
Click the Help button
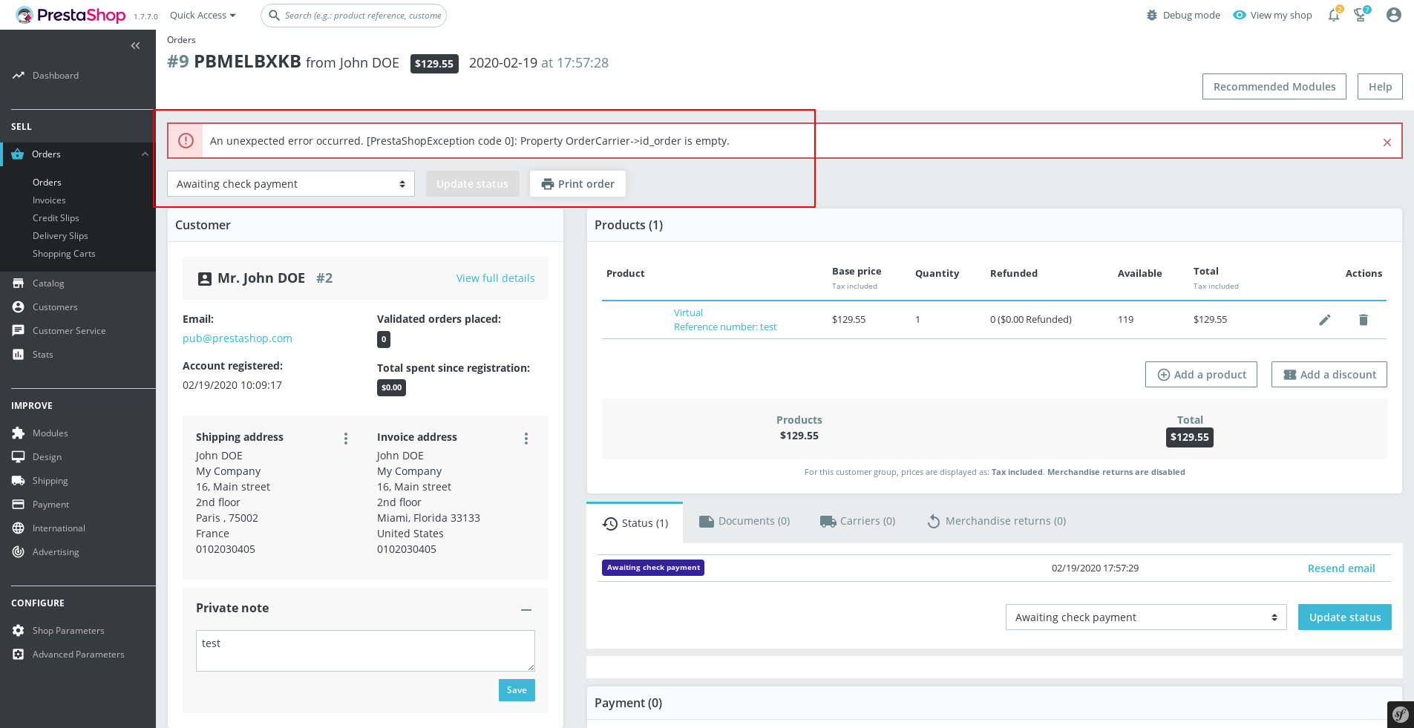coord(1380,87)
